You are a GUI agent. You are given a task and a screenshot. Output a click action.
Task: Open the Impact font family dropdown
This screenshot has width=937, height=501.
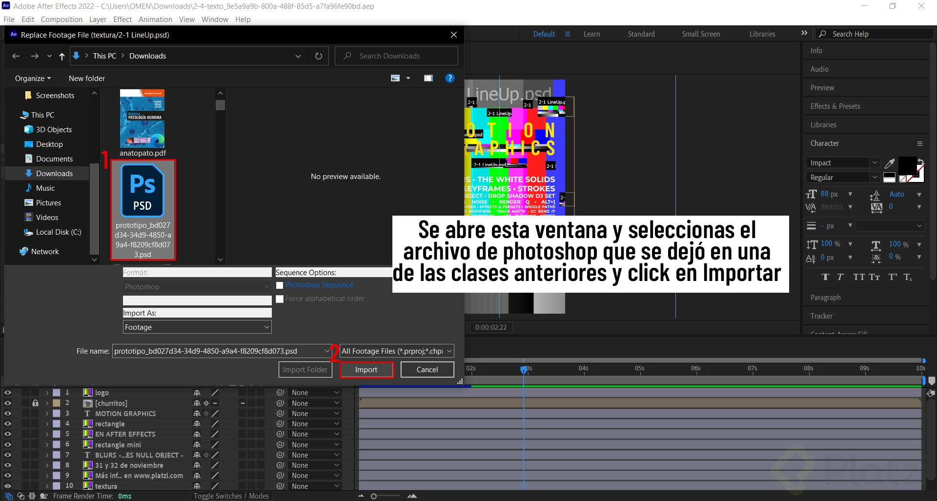[876, 162]
